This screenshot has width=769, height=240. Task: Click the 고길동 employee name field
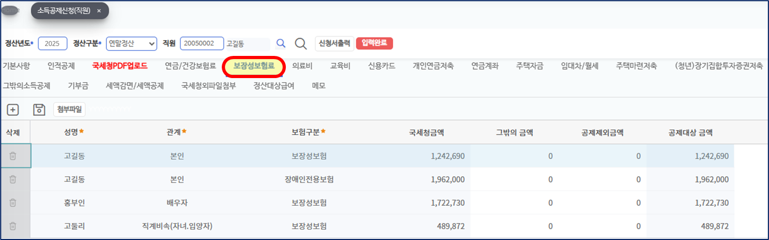(x=247, y=43)
